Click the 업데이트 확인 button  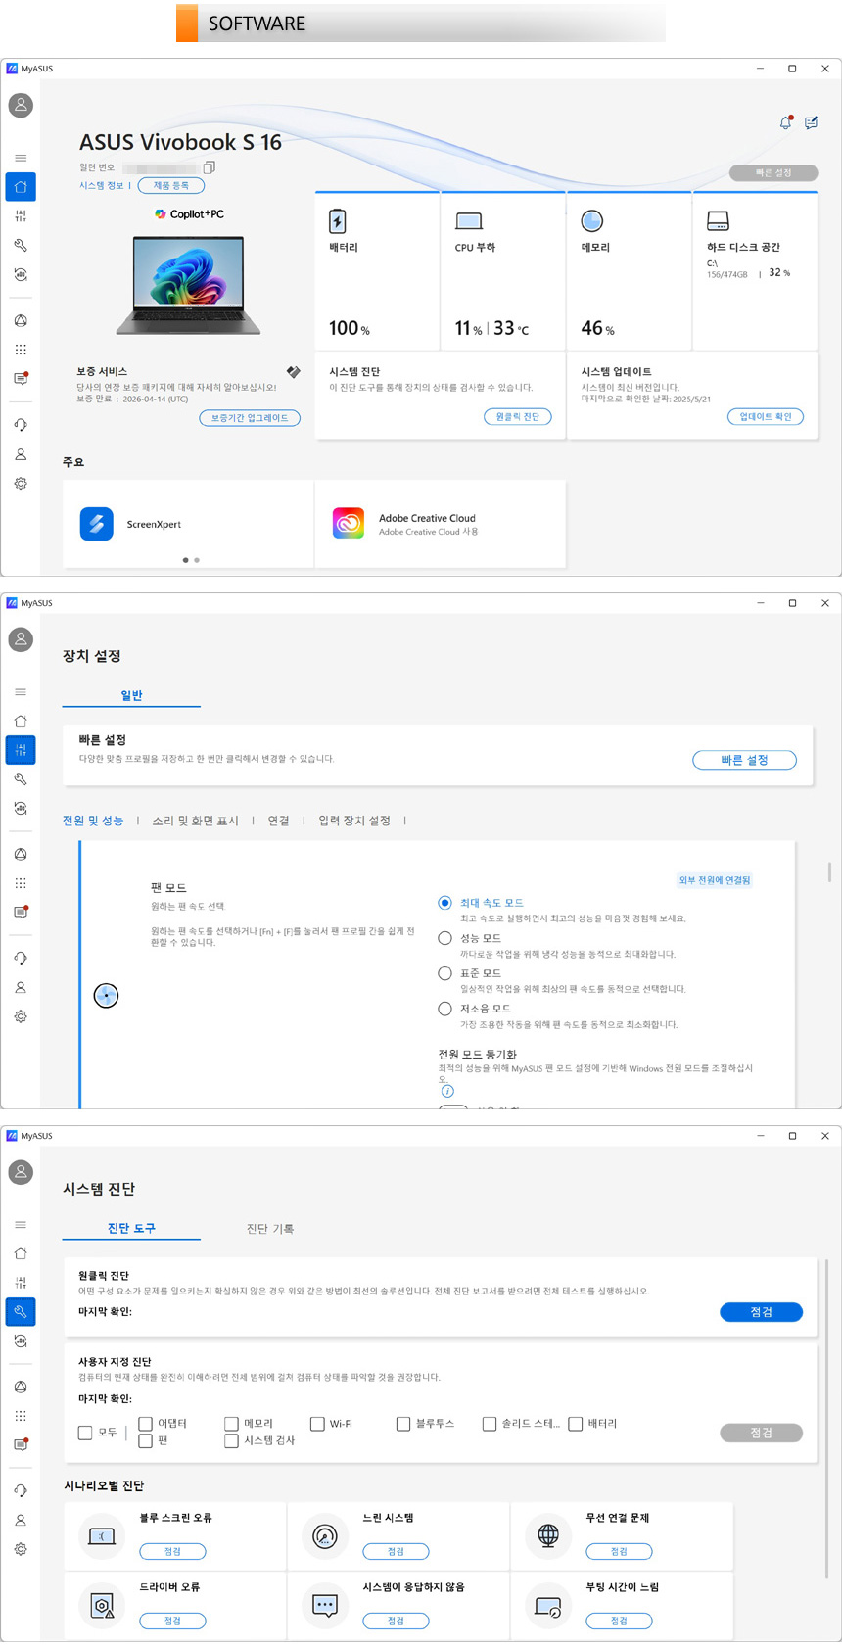766,417
